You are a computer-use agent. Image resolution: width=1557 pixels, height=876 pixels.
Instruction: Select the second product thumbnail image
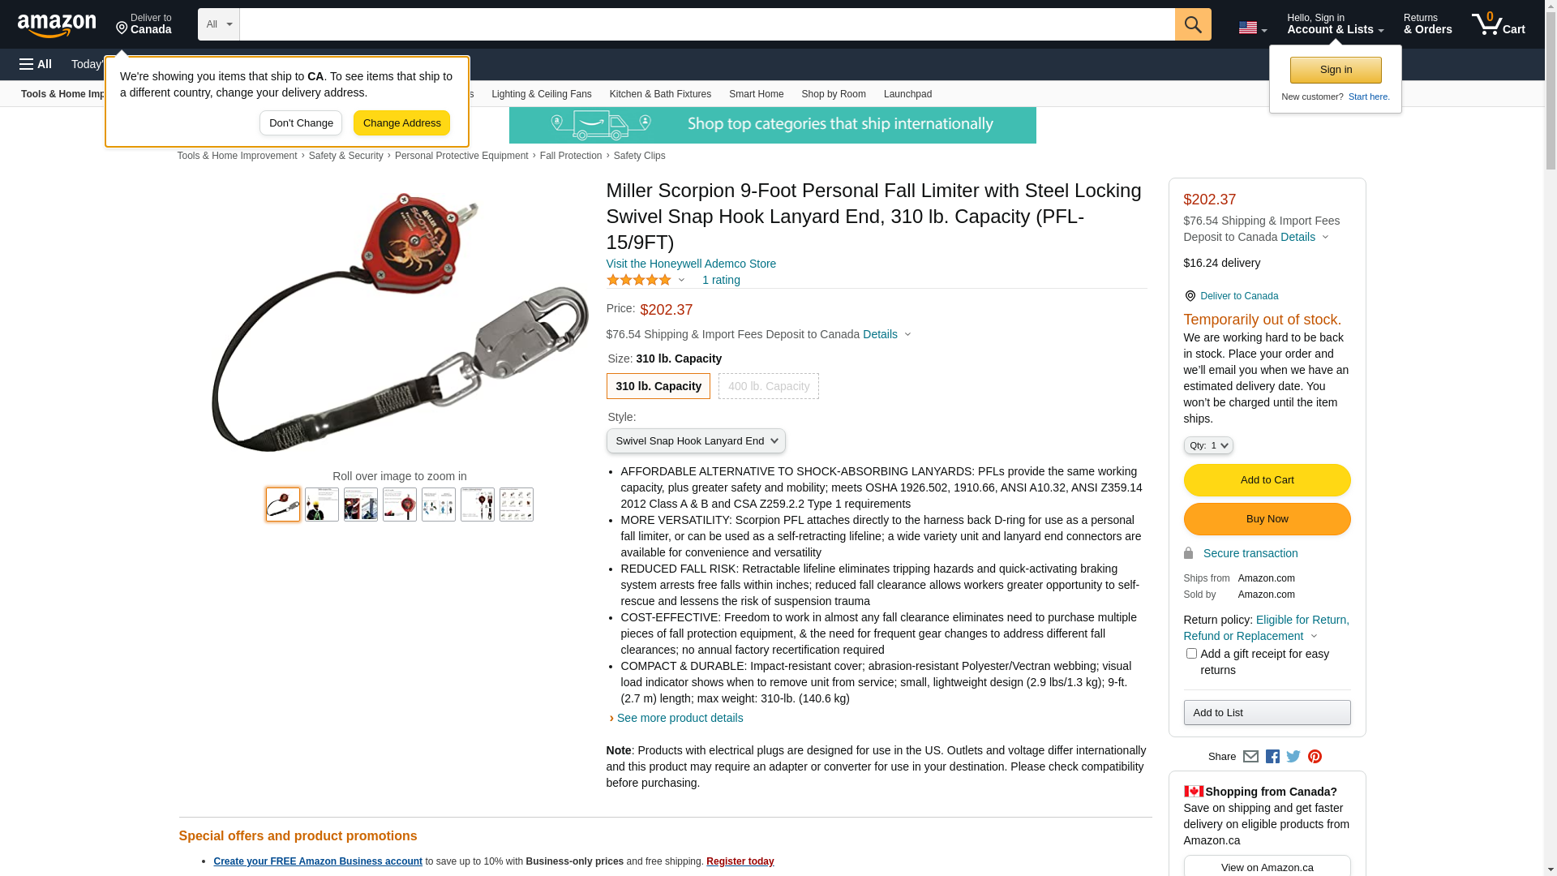click(322, 505)
